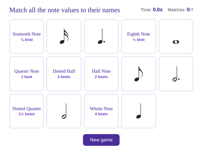The image size is (203, 152).
Task: Select the sixteenth note symbol card
Action: [64, 36]
